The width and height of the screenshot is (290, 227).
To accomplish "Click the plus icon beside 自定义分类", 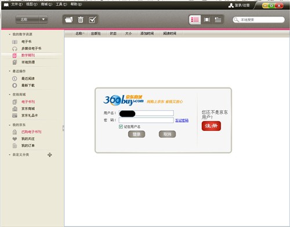I will click(50, 155).
